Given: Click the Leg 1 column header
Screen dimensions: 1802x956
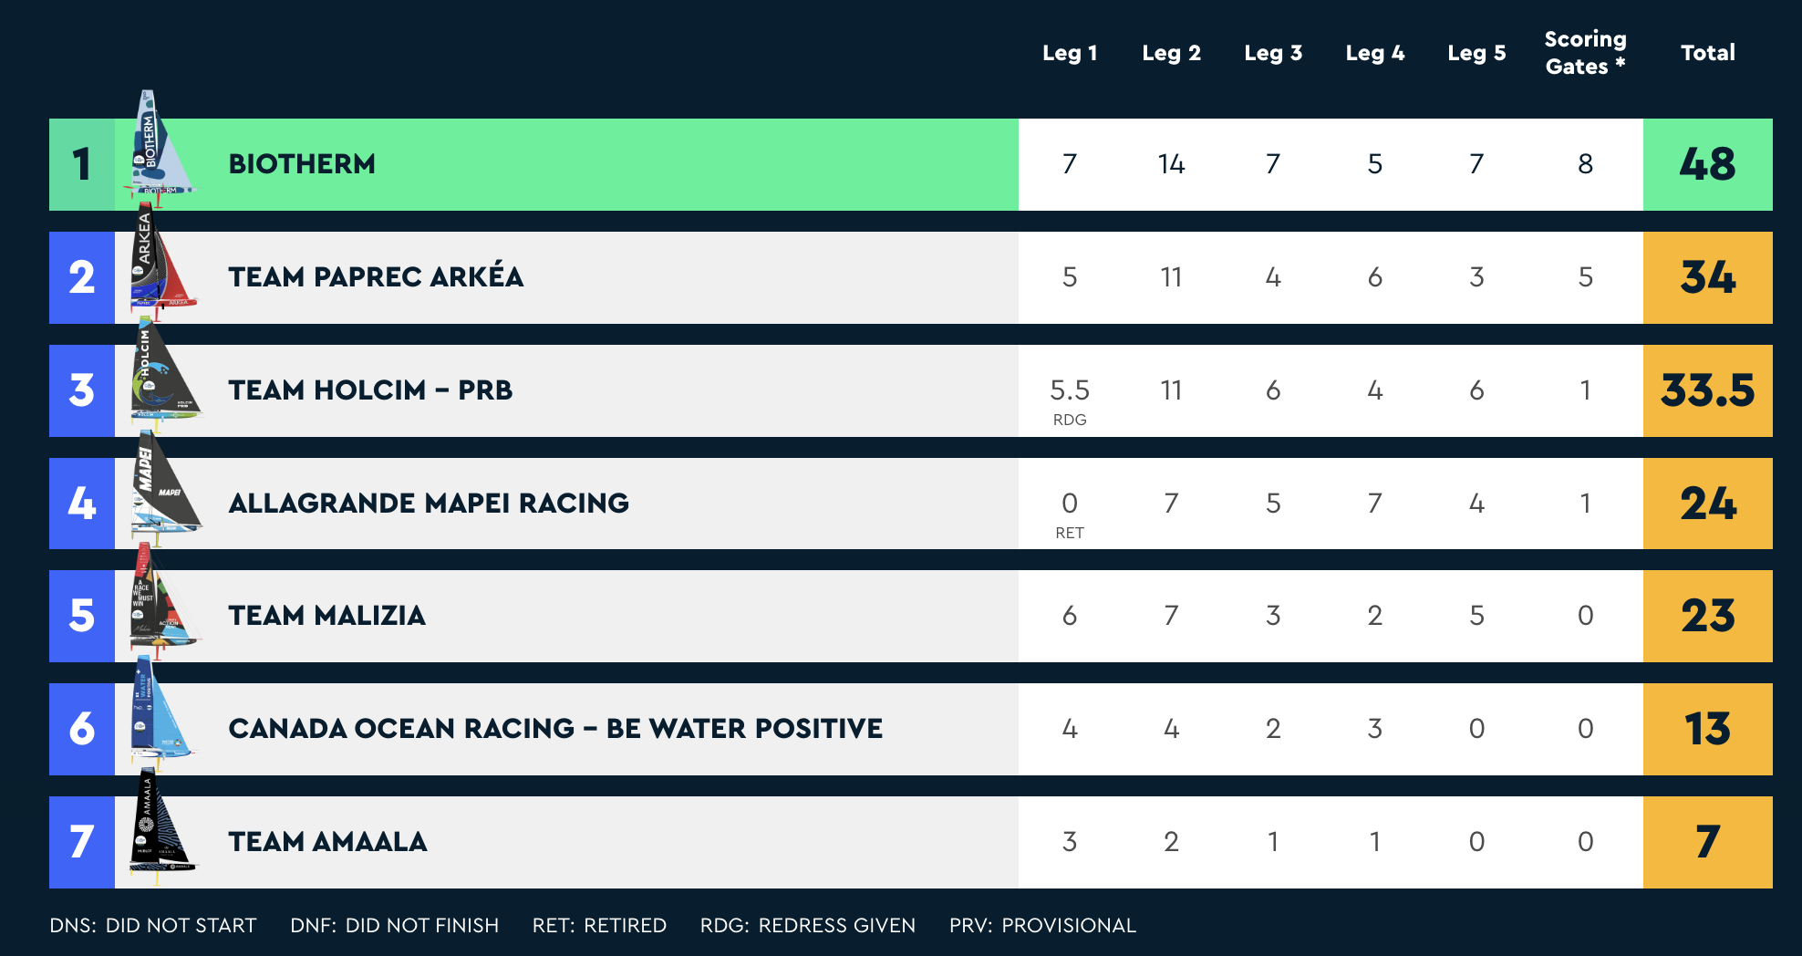Looking at the screenshot, I should coord(1070,53).
